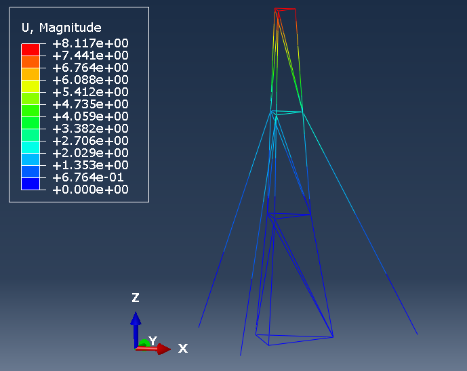This screenshot has width=467, height=371.
Task: Click the +2.029e+00 legend value
Action: coord(90,153)
